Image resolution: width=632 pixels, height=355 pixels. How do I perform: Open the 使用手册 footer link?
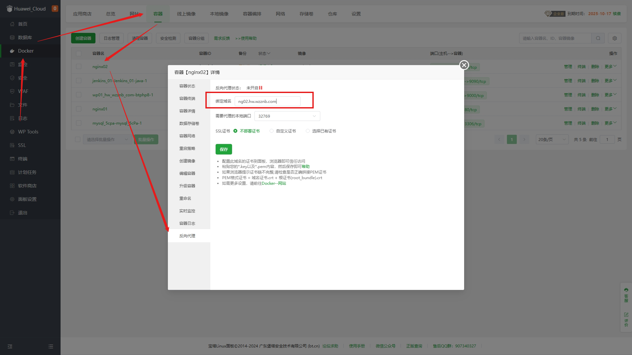point(357,346)
